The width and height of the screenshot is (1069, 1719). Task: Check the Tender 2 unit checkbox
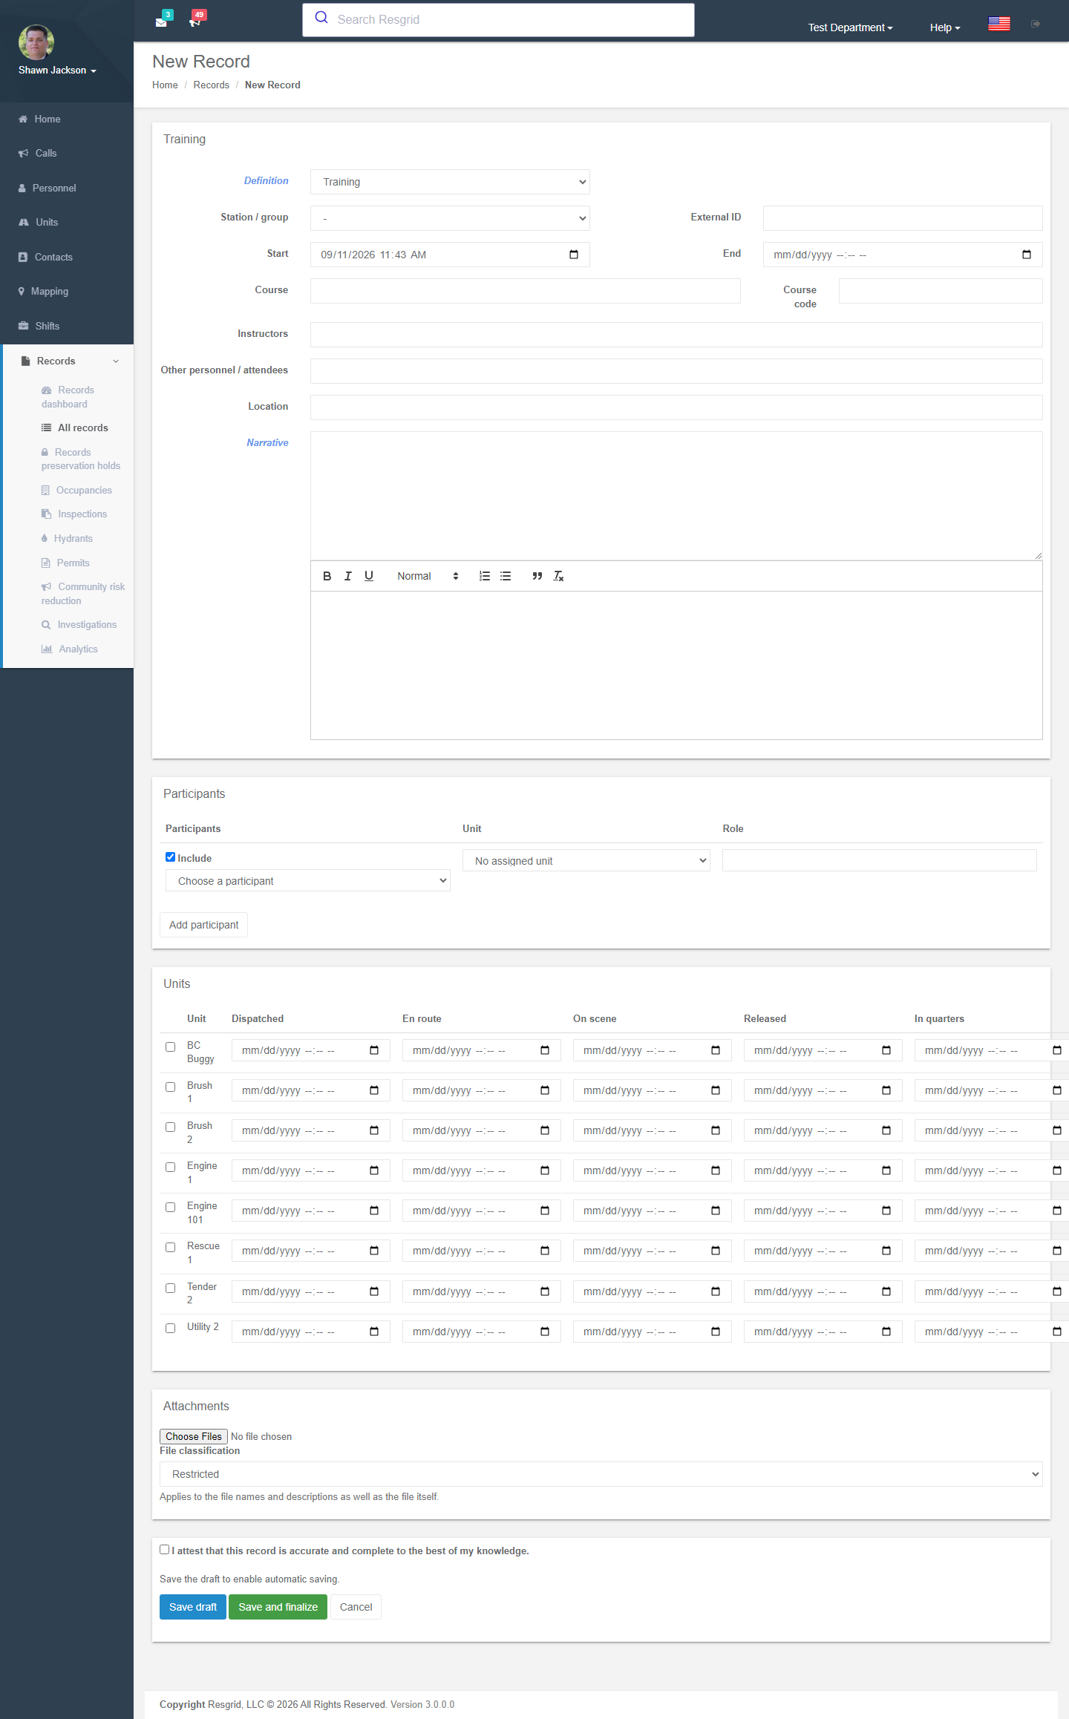pyautogui.click(x=170, y=1288)
